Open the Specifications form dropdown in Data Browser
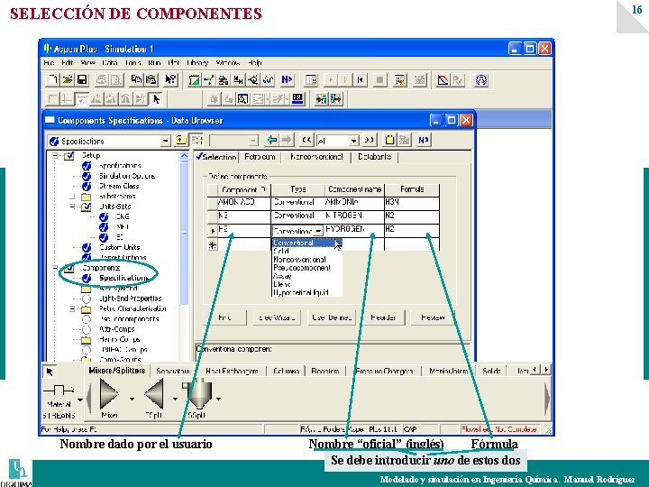This screenshot has height=487, width=649. click(166, 142)
